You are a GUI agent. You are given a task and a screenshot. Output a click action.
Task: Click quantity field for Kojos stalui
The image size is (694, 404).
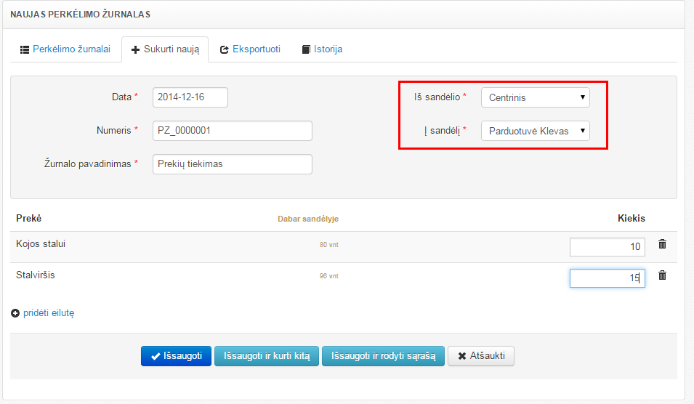tap(607, 247)
